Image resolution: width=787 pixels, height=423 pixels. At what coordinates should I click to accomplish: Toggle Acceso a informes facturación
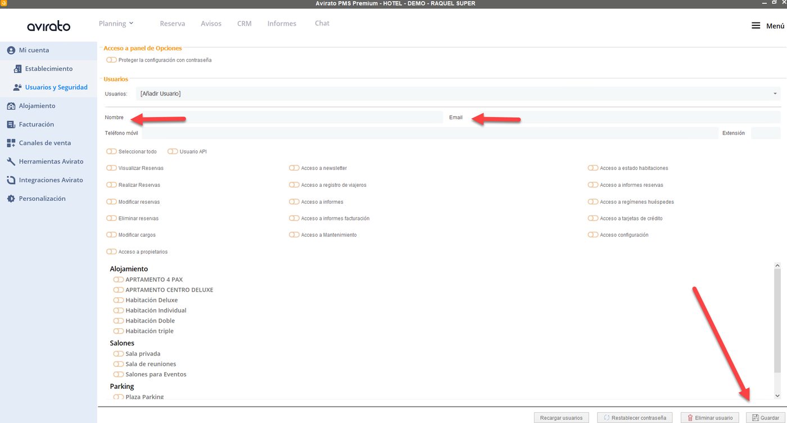click(x=294, y=218)
